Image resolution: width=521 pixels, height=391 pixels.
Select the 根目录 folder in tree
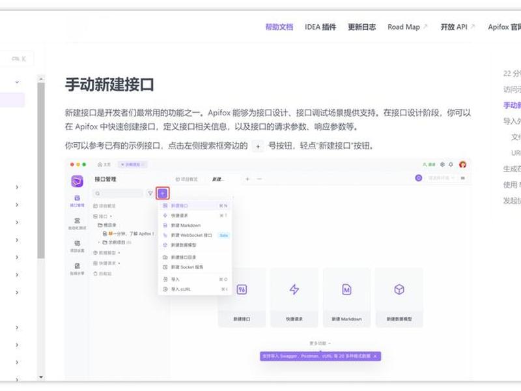107,225
